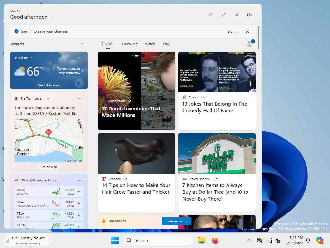This screenshot has height=248, width=330.
Task: Click See on map button
Action: [x=49, y=167]
